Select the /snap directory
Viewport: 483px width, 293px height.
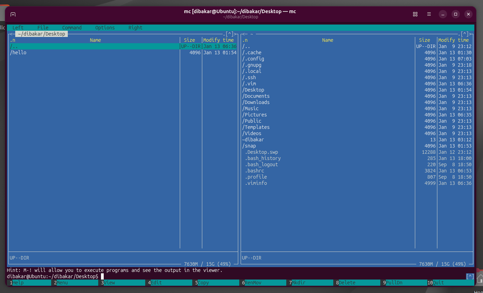tap(357, 146)
